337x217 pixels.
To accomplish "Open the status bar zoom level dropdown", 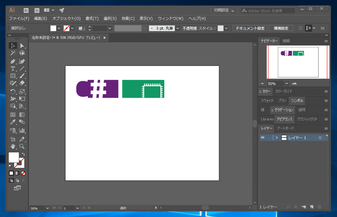I will (x=47, y=208).
